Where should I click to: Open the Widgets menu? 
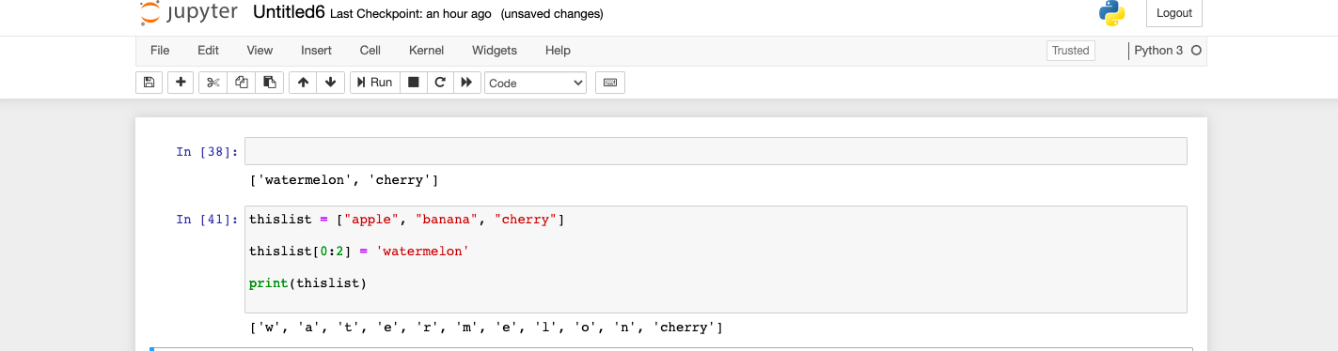tap(495, 51)
